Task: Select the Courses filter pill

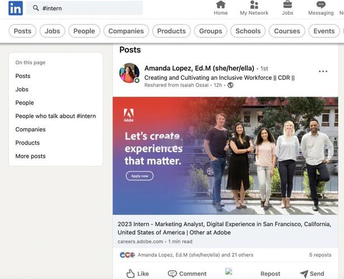Action: (x=287, y=31)
